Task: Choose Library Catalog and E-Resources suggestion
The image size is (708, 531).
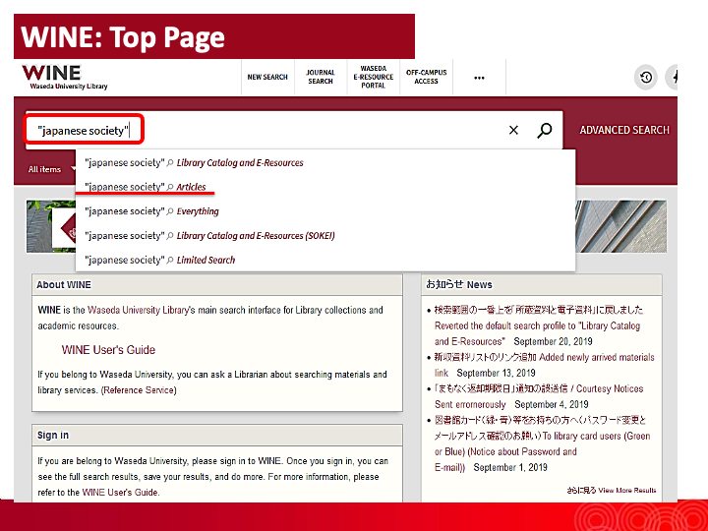Action: [194, 163]
